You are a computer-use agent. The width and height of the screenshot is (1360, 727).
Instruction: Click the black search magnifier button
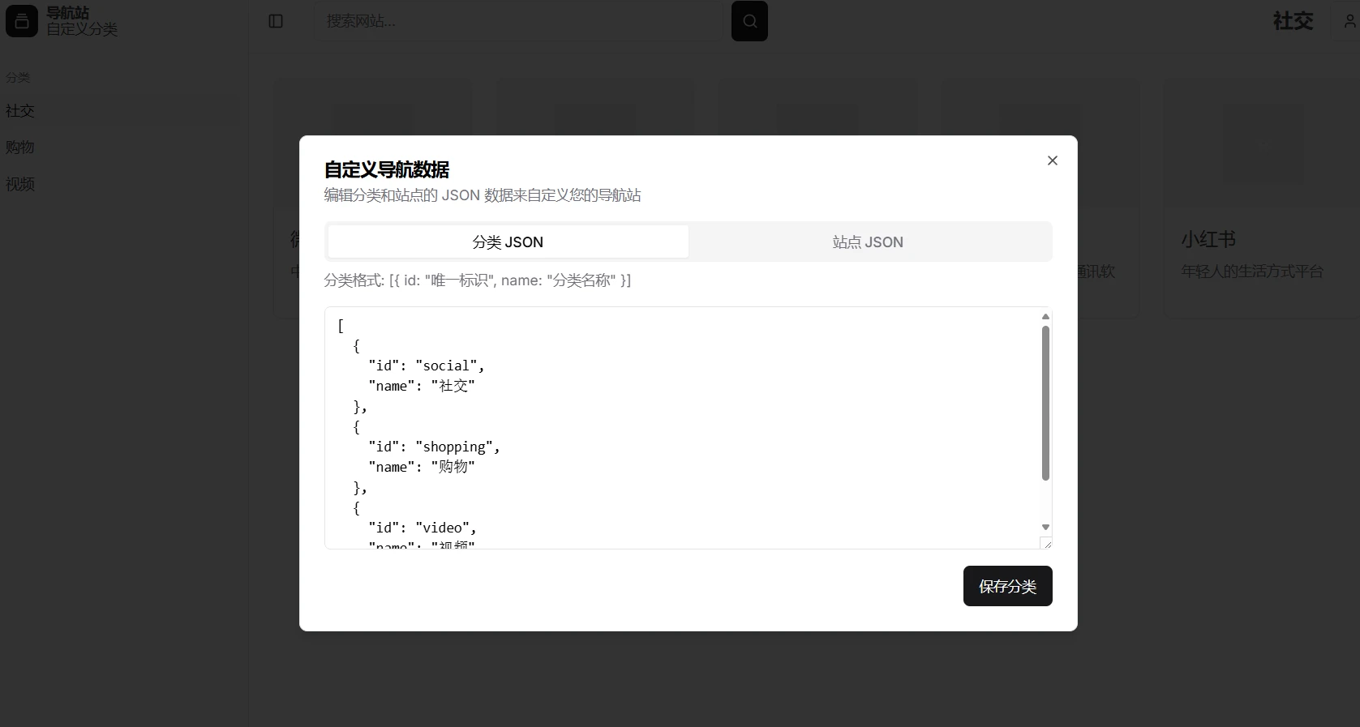pyautogui.click(x=749, y=21)
